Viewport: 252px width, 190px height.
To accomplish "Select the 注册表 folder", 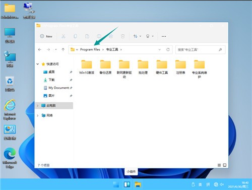I will [180, 67].
